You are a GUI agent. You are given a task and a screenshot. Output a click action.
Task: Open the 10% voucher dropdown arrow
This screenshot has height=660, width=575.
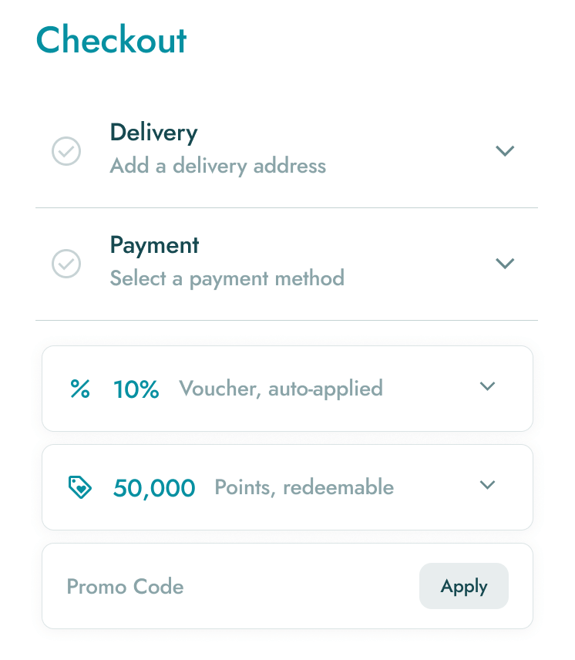coord(487,387)
